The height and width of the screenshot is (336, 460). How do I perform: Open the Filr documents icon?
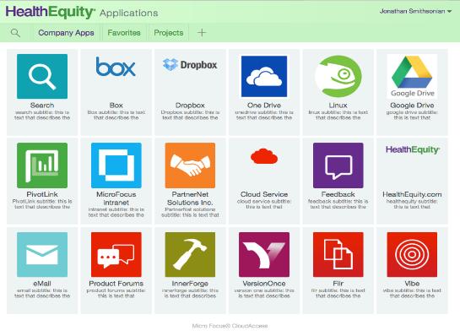click(x=338, y=254)
